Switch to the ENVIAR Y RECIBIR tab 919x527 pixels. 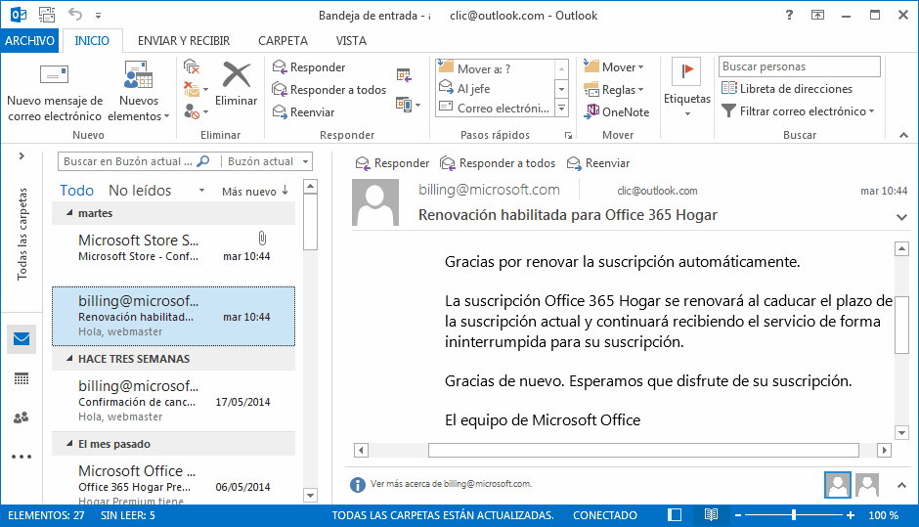pos(184,40)
